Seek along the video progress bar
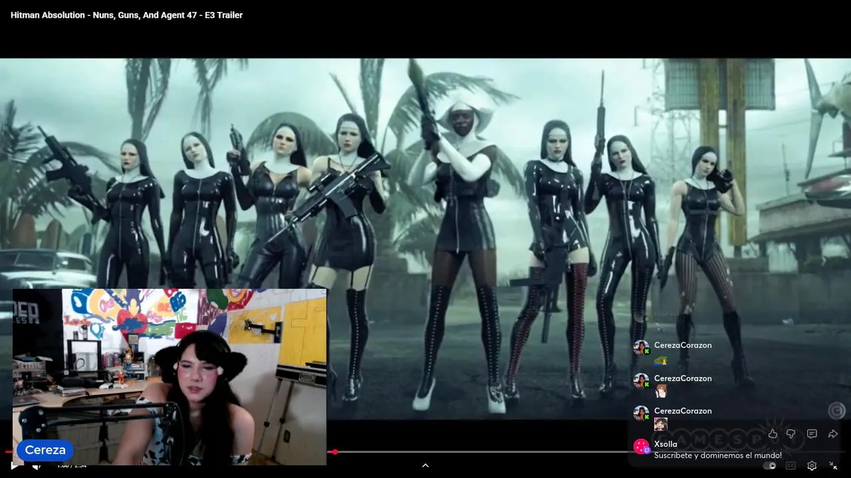This screenshot has width=851, height=478. coord(425,452)
